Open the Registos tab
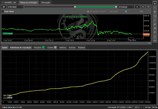This screenshot has width=158, height=109. click(x=81, y=47)
